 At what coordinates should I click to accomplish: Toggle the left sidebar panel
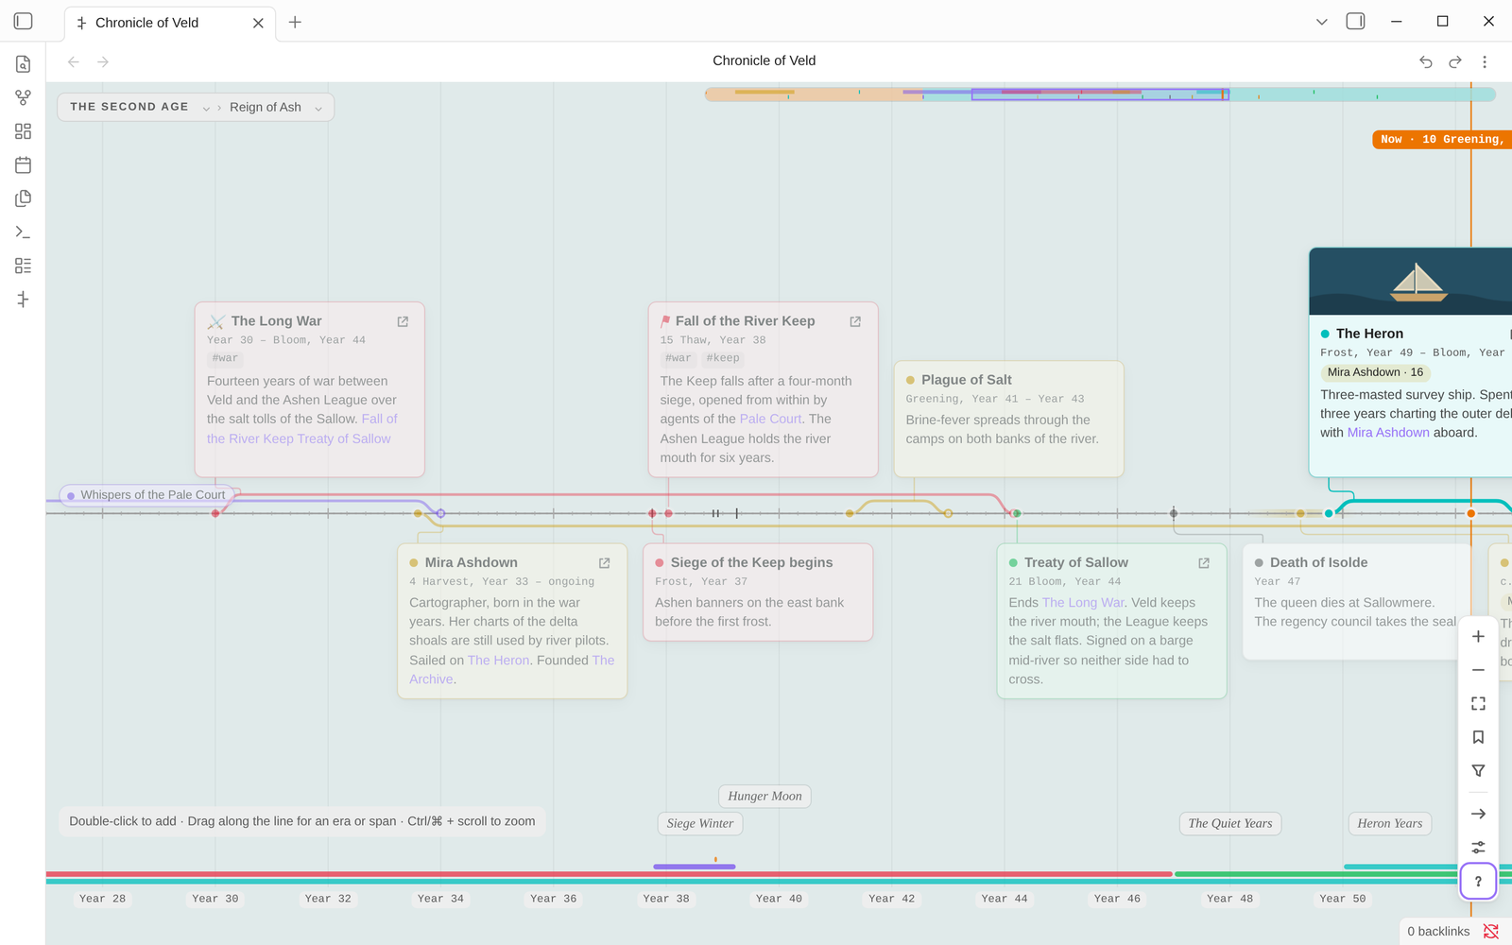click(24, 22)
